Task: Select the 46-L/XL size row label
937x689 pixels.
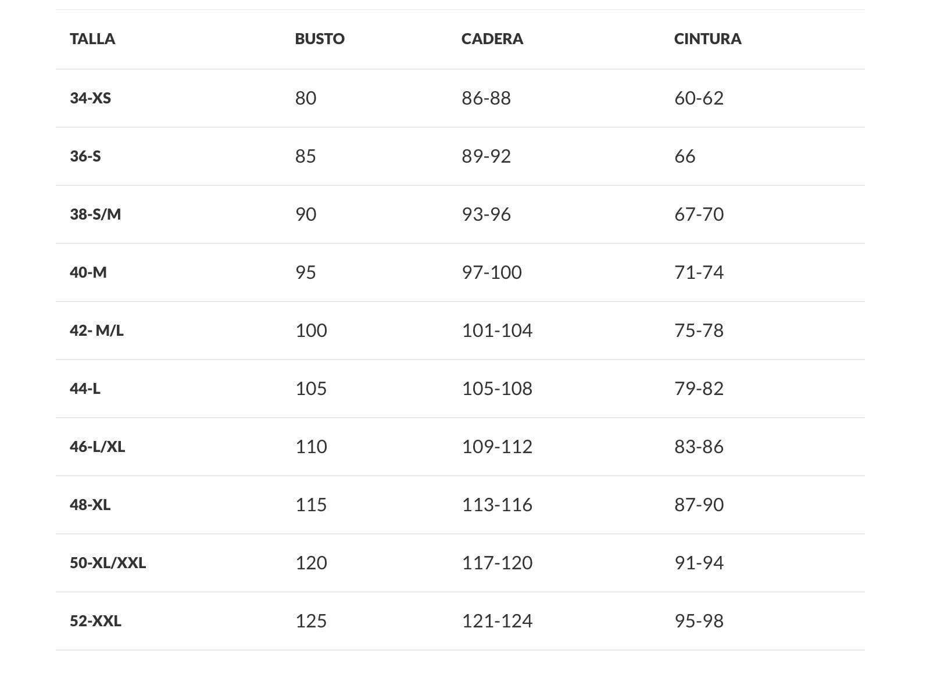Action: pos(97,447)
